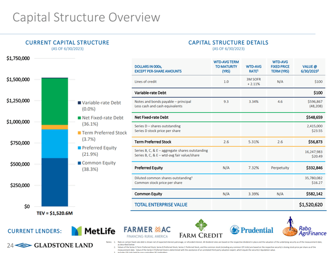Click the Rabo AgriFinance logo
The image size is (333, 253).
(x=304, y=227)
